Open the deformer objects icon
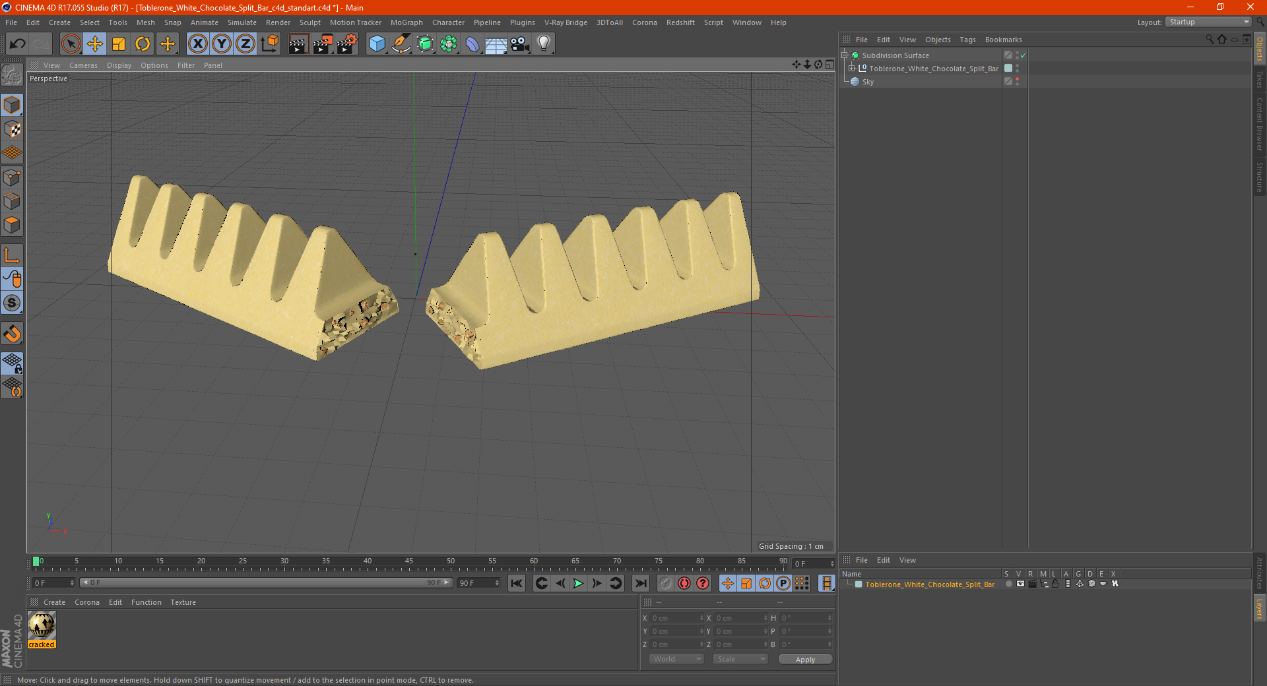The height and width of the screenshot is (686, 1267). point(472,44)
